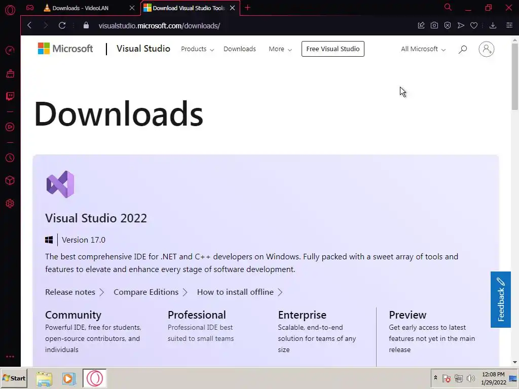Click the website search magnifier icon

(x=463, y=49)
